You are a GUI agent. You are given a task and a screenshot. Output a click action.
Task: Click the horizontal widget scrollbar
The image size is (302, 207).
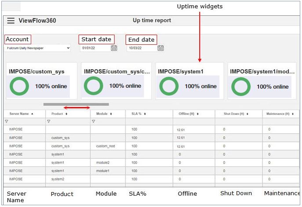pos(76,104)
